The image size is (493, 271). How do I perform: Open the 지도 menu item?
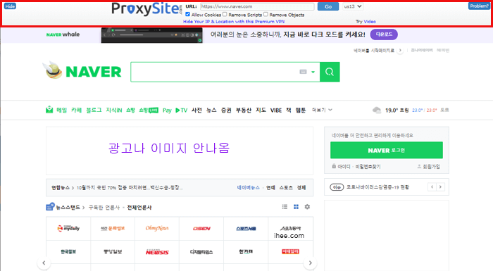pos(261,110)
